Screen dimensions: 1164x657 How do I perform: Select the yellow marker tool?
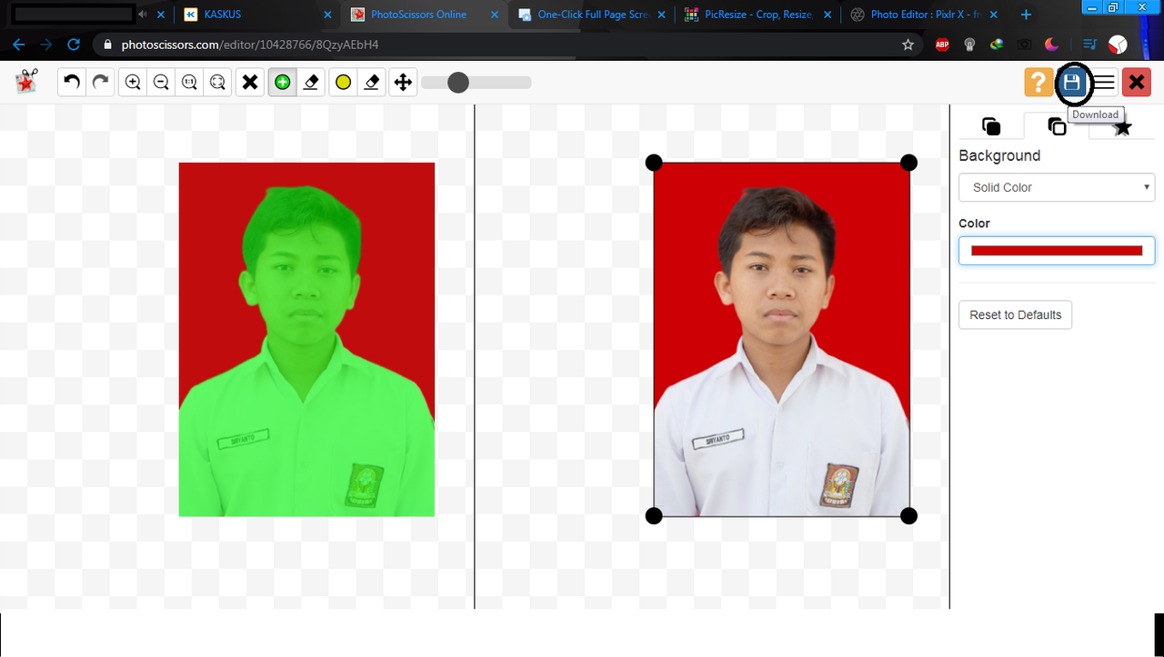tap(343, 83)
